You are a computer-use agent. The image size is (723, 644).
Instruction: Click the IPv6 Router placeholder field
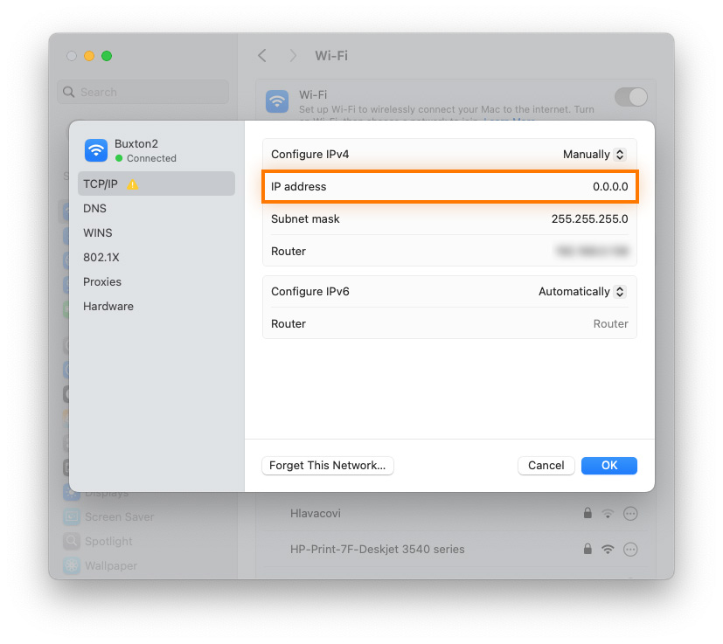[x=449, y=323]
